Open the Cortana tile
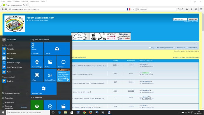204x115 pixels. coord(64,62)
